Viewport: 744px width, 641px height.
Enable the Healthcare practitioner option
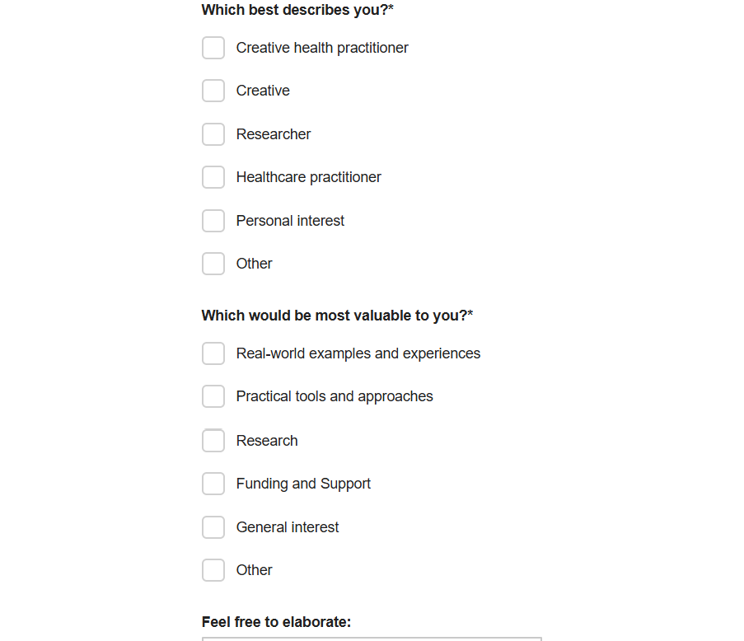tap(213, 177)
